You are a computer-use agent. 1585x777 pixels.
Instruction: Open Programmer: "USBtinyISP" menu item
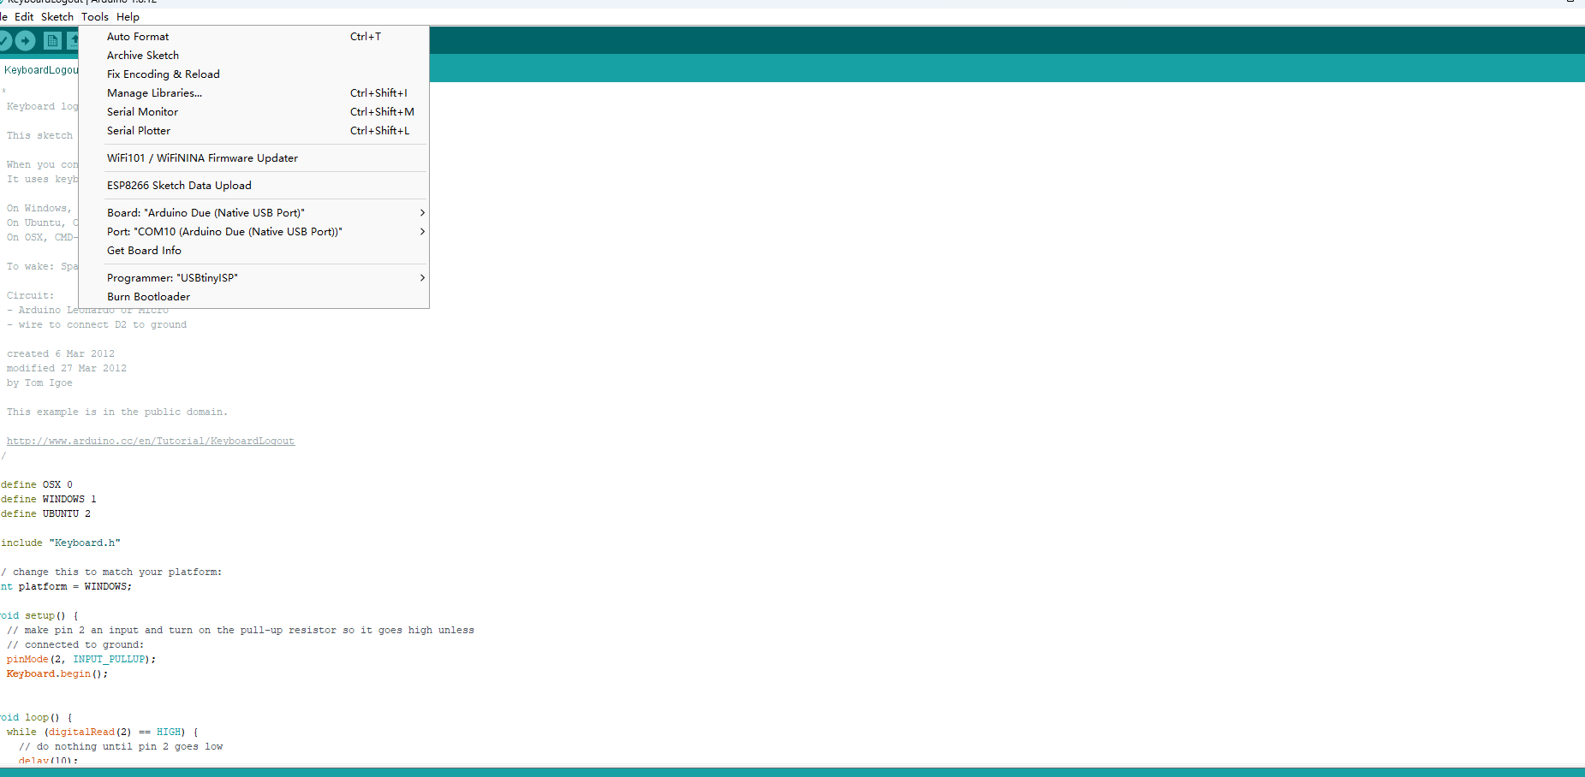(253, 278)
